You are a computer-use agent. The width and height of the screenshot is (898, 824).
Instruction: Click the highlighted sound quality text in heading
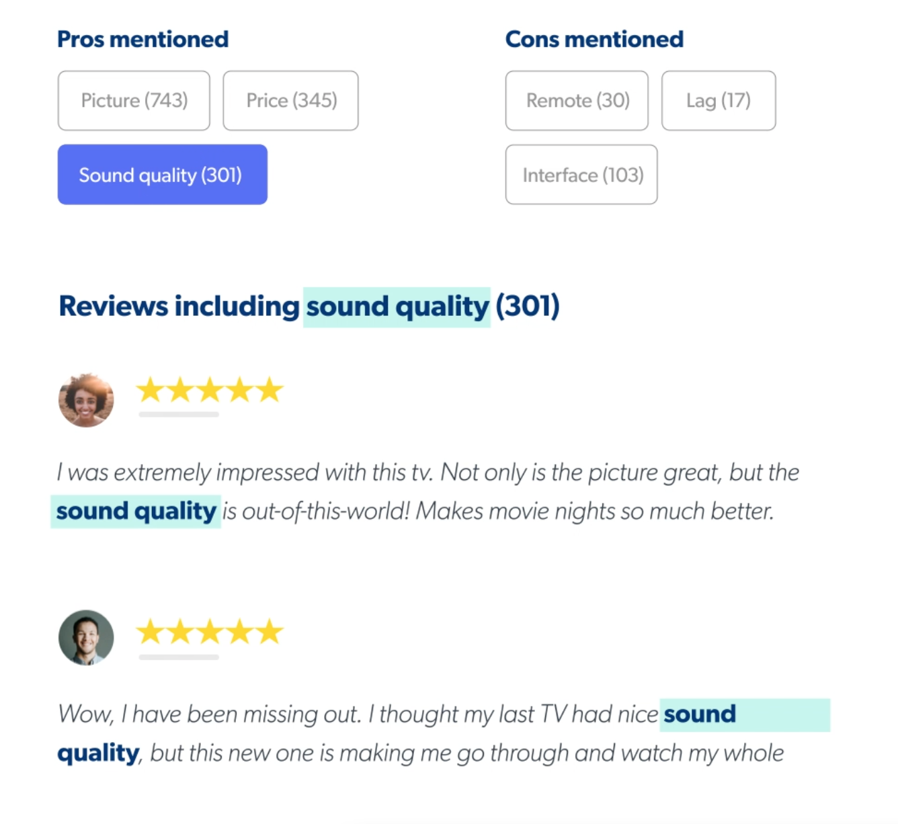[x=397, y=306]
